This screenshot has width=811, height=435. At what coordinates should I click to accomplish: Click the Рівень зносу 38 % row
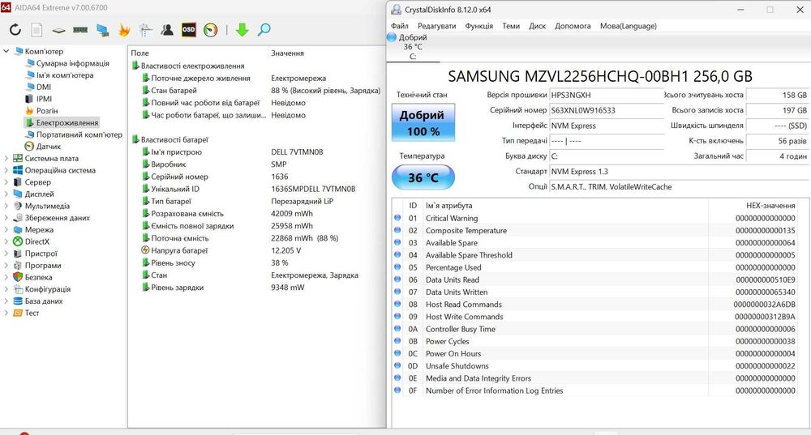click(x=257, y=262)
